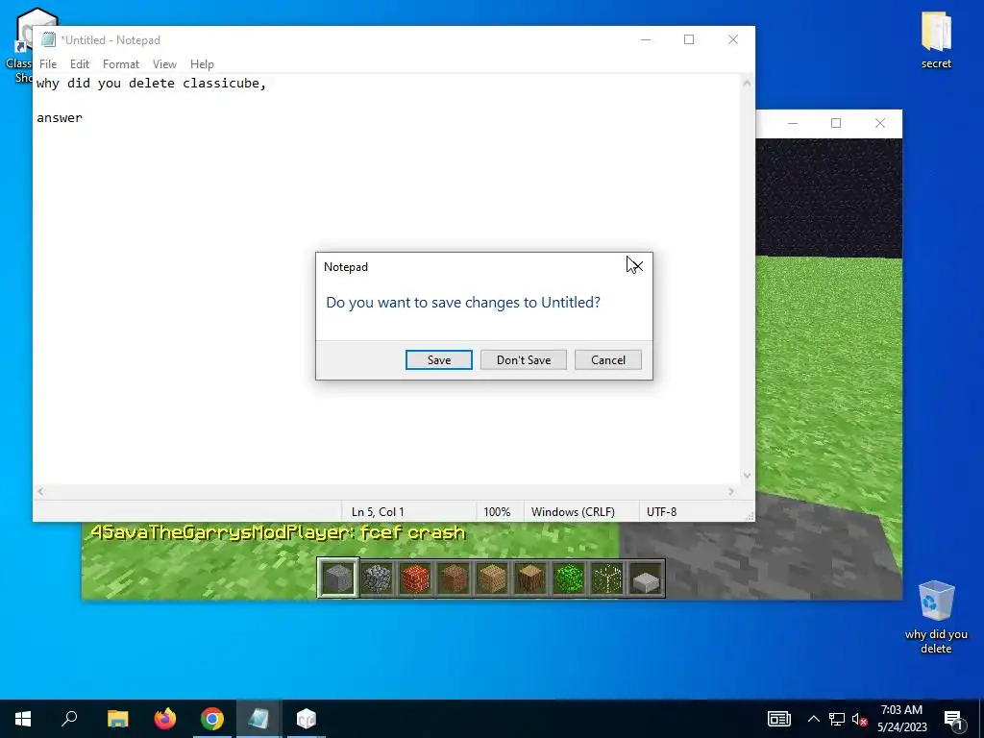Show hidden tray icons chevron
984x738 pixels.
813,719
